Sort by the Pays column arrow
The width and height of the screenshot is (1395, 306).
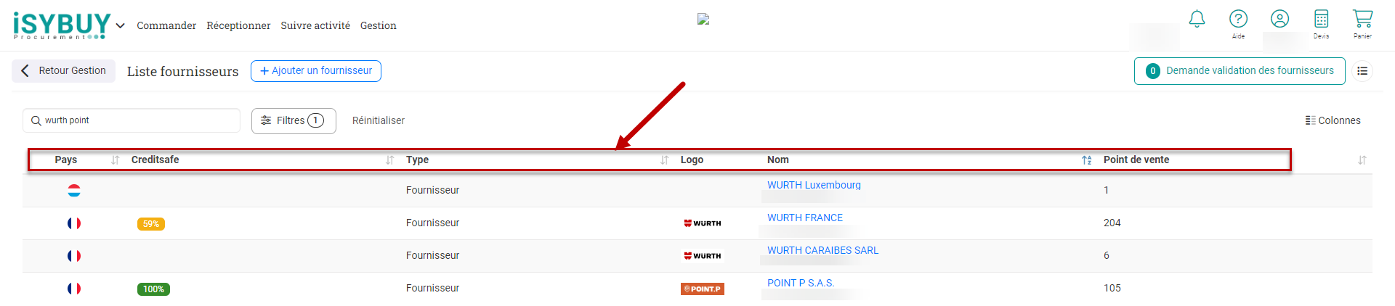point(115,160)
